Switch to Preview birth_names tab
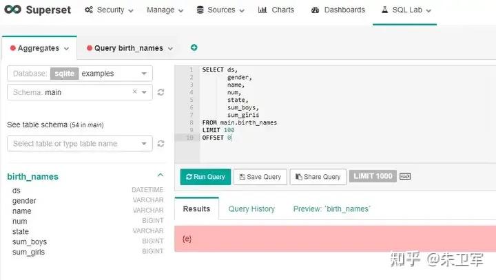 point(331,209)
